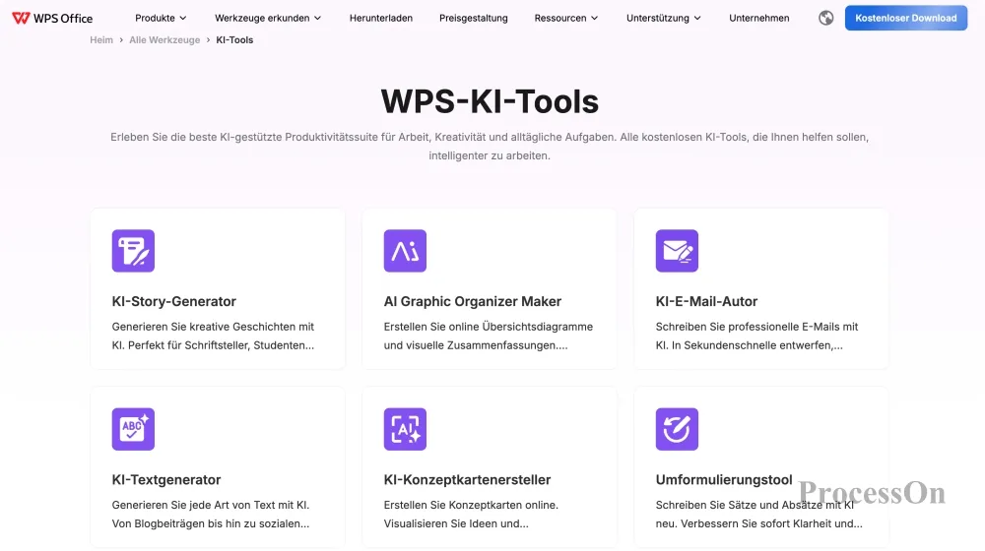
Task: Click 'Generieren Sie jede Art von Text' description
Action: point(211,514)
